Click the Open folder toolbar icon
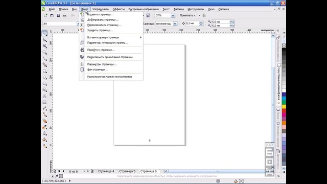327x184 pixels. [x=52, y=15]
